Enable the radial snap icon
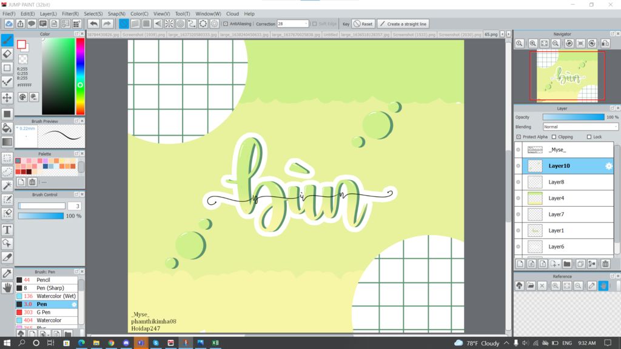 tap(169, 24)
